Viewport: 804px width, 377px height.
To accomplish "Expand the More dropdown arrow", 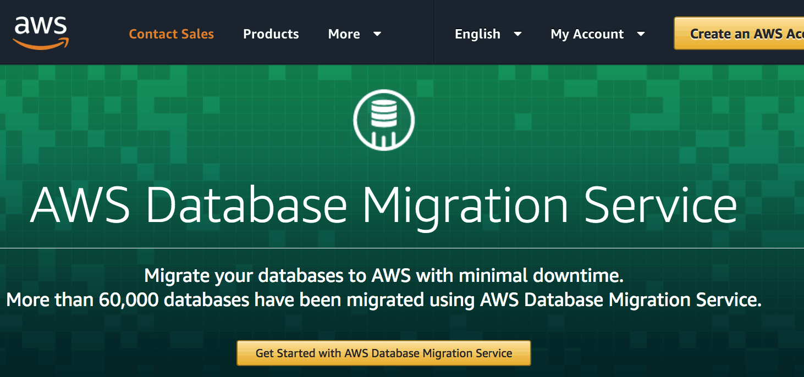I will [x=377, y=34].
